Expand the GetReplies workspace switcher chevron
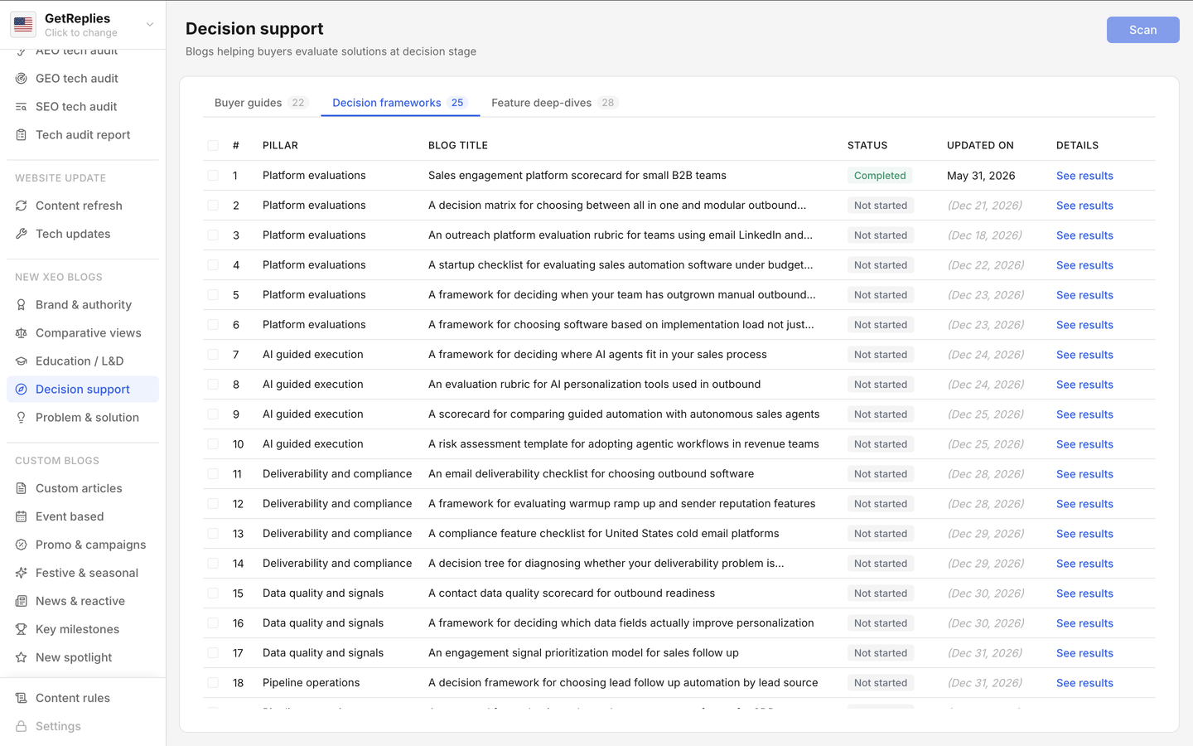Image resolution: width=1193 pixels, height=746 pixels. (150, 25)
